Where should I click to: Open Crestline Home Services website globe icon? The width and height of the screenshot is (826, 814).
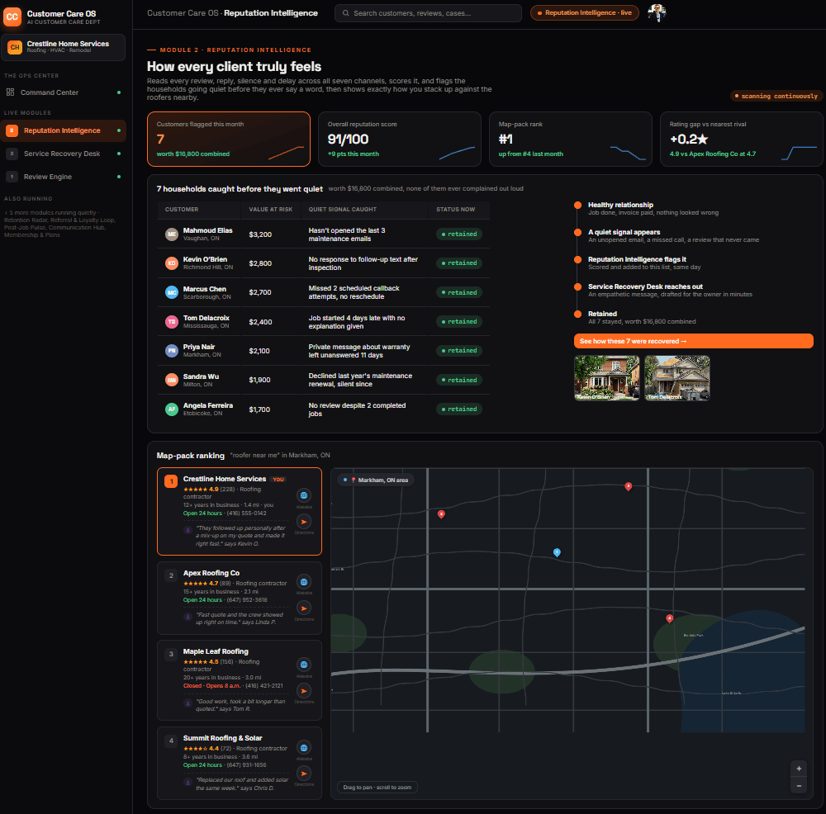(x=304, y=495)
